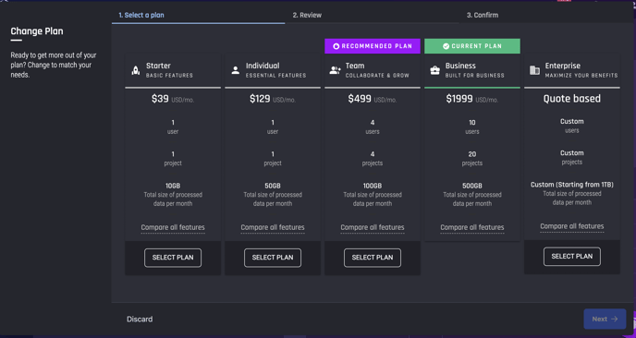
Task: Select the Individual plan button
Action: point(273,258)
